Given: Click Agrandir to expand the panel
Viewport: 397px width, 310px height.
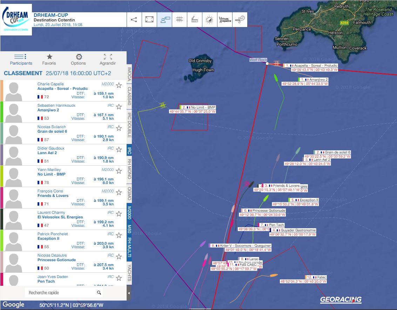Looking at the screenshot, I should (108, 60).
